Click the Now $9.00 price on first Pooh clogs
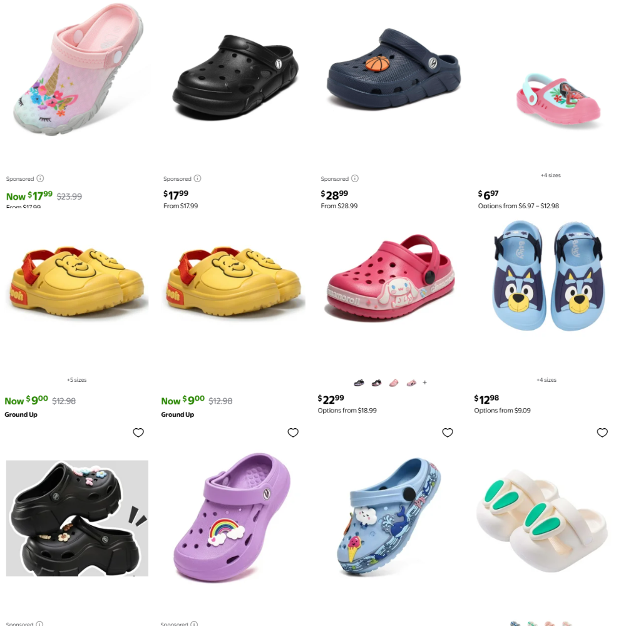Viewport: 626px width, 626px height. coord(26,400)
